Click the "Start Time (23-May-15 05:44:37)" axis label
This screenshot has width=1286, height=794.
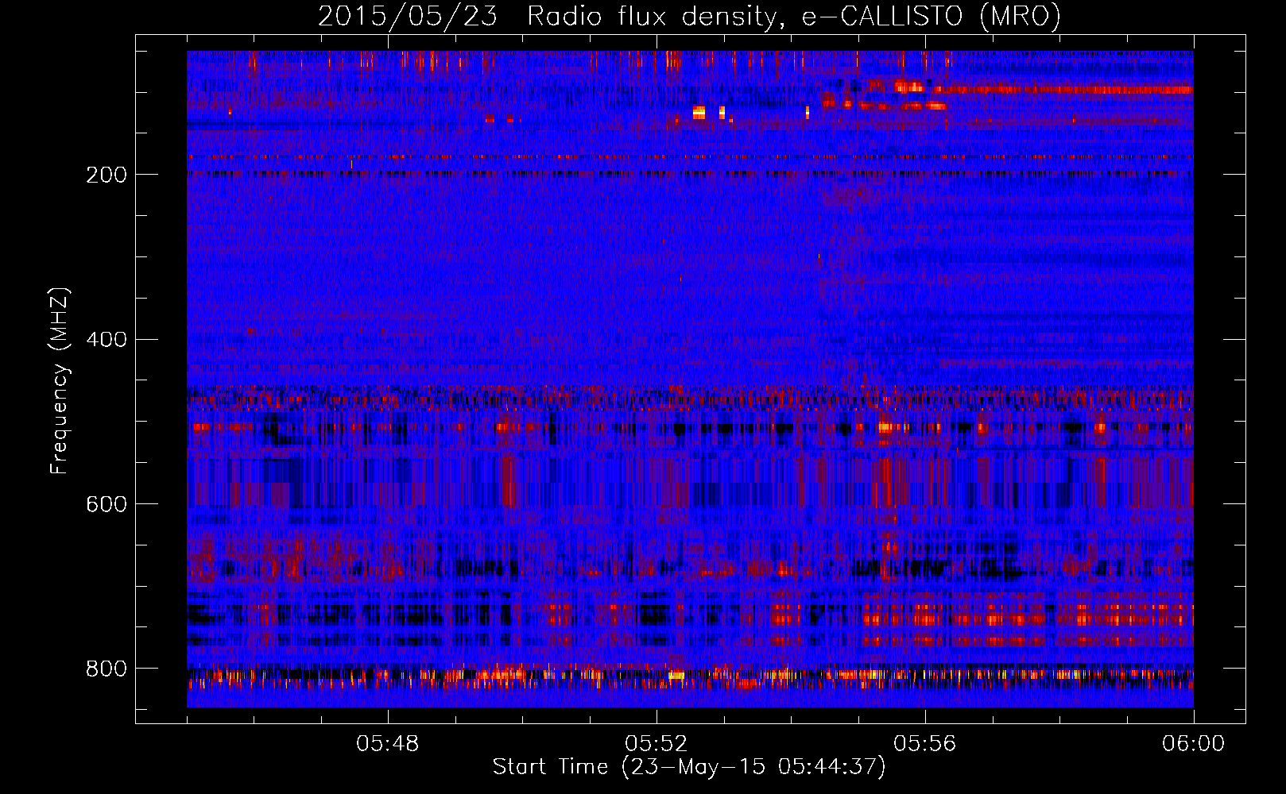(x=689, y=767)
